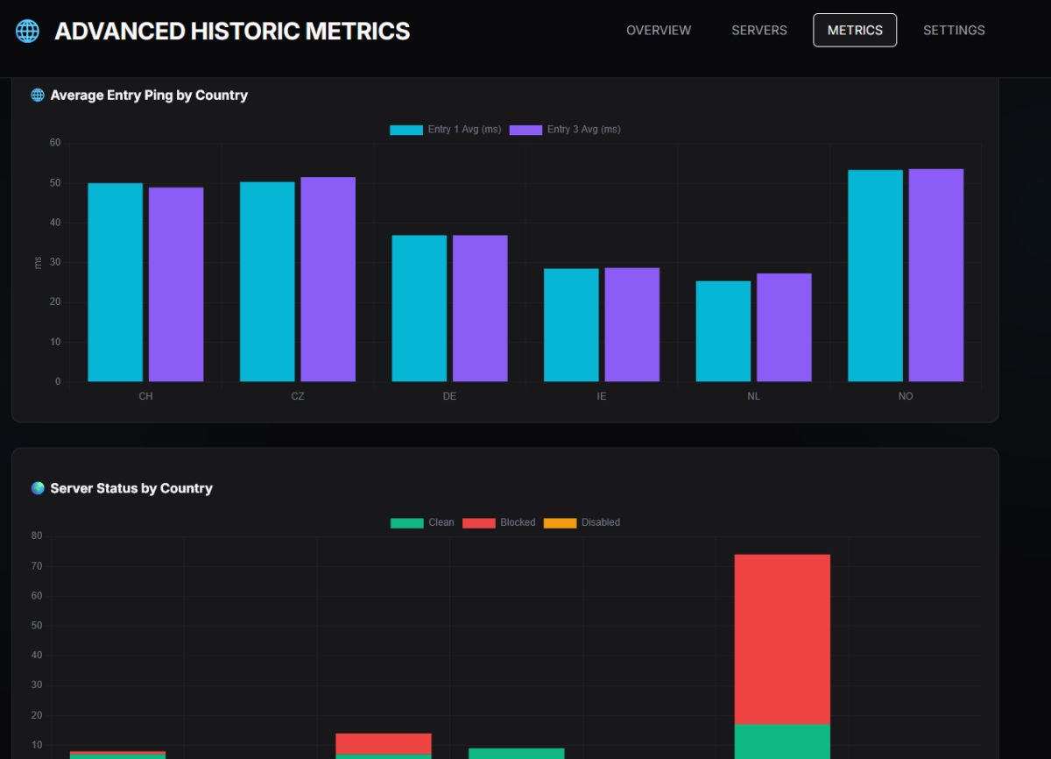Click the NL Entry 1 cyan bar
Screen dimensions: 1051x759
[x=723, y=331]
